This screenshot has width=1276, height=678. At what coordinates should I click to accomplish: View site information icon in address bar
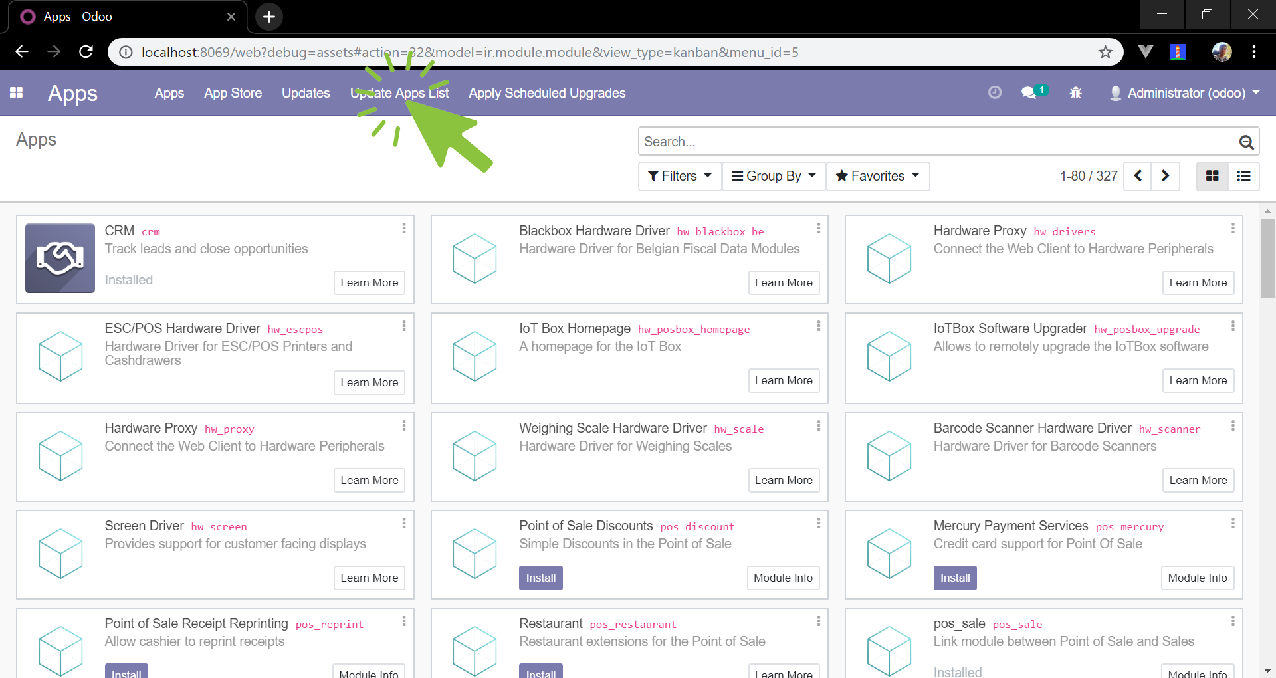(x=126, y=52)
